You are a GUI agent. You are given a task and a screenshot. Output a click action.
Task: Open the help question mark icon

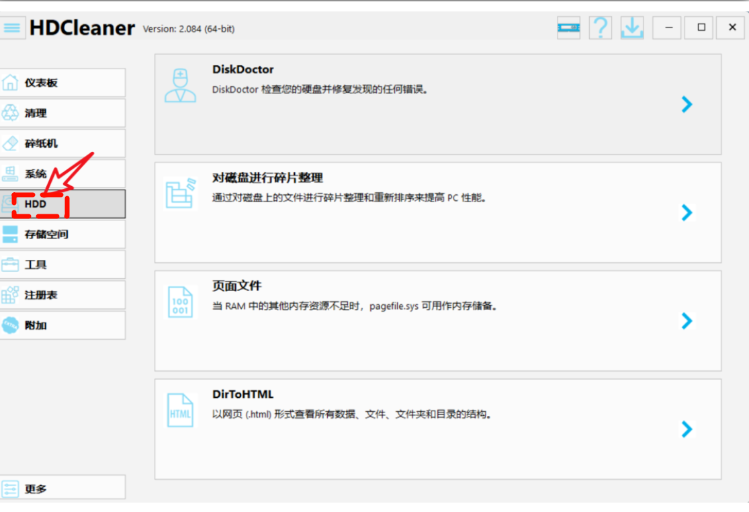pyautogui.click(x=600, y=28)
